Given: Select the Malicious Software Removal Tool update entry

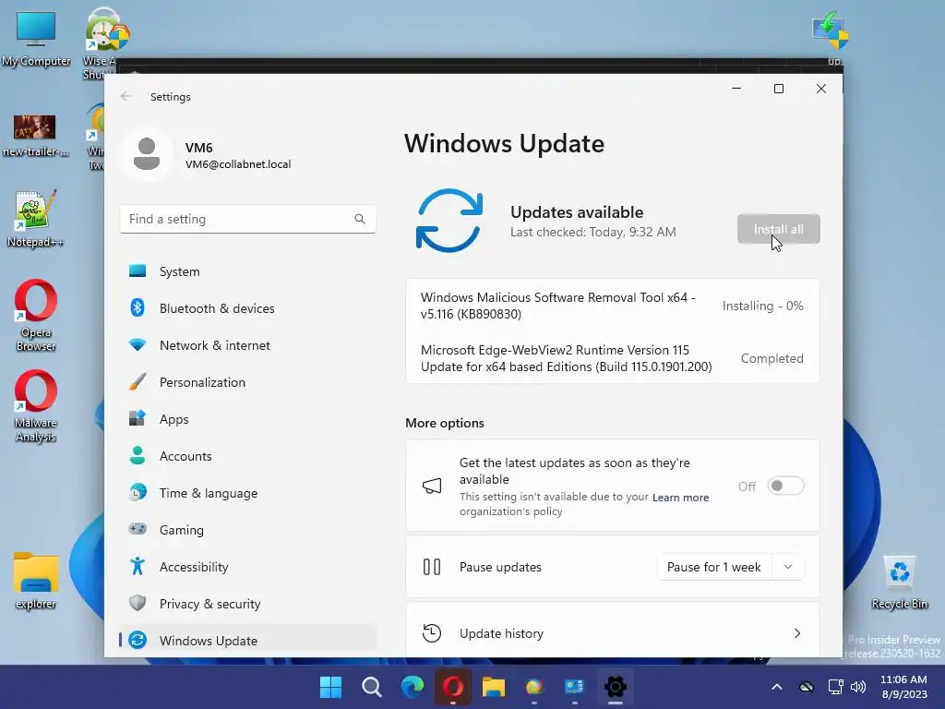Looking at the screenshot, I should pos(613,306).
